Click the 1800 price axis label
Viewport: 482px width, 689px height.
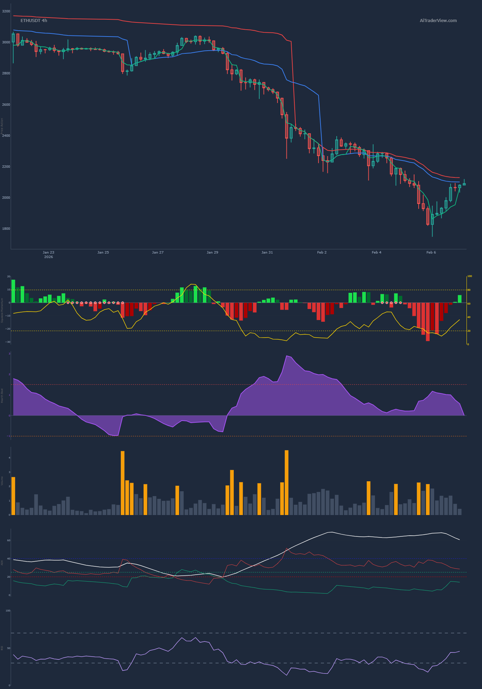click(6, 229)
